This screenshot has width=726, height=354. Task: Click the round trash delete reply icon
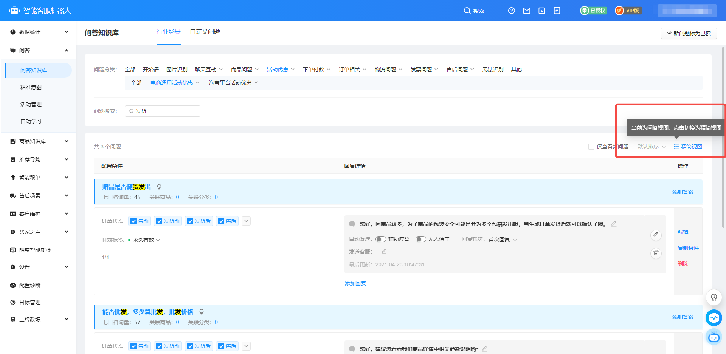point(656,253)
